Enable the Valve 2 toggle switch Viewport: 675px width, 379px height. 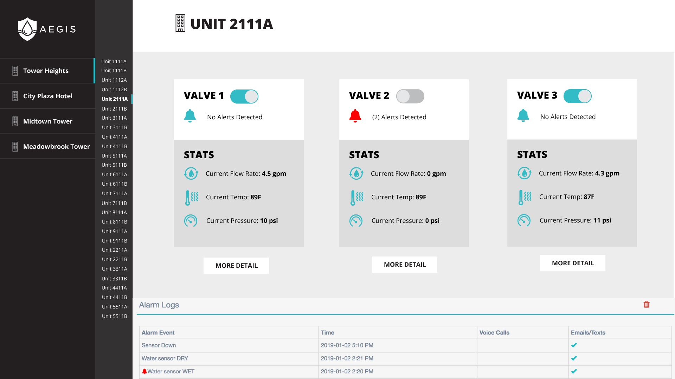[x=410, y=96]
